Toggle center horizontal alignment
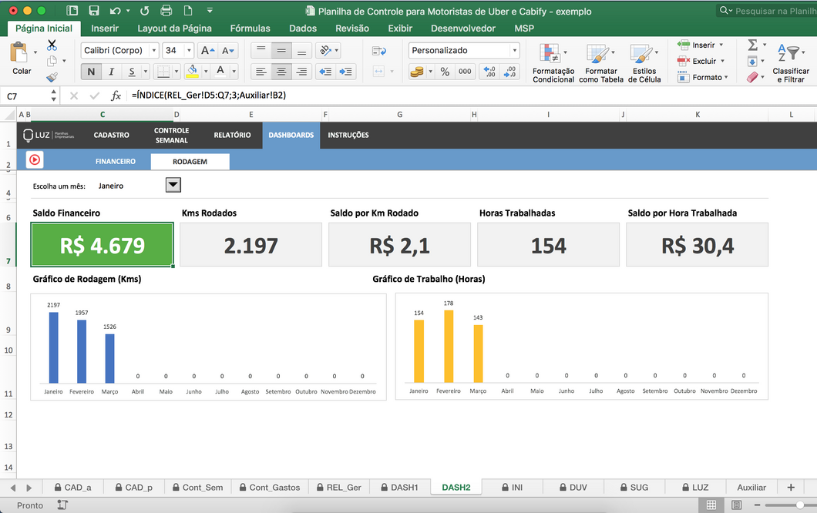 [x=281, y=72]
